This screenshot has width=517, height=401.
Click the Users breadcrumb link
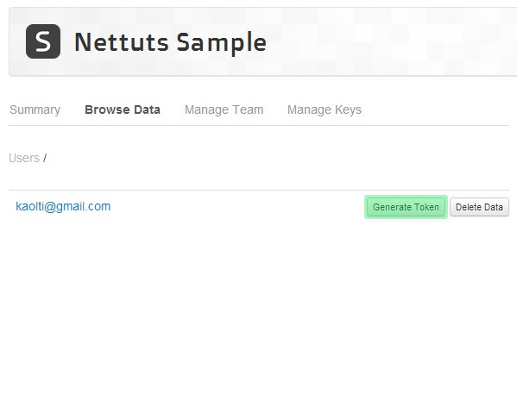[24, 158]
